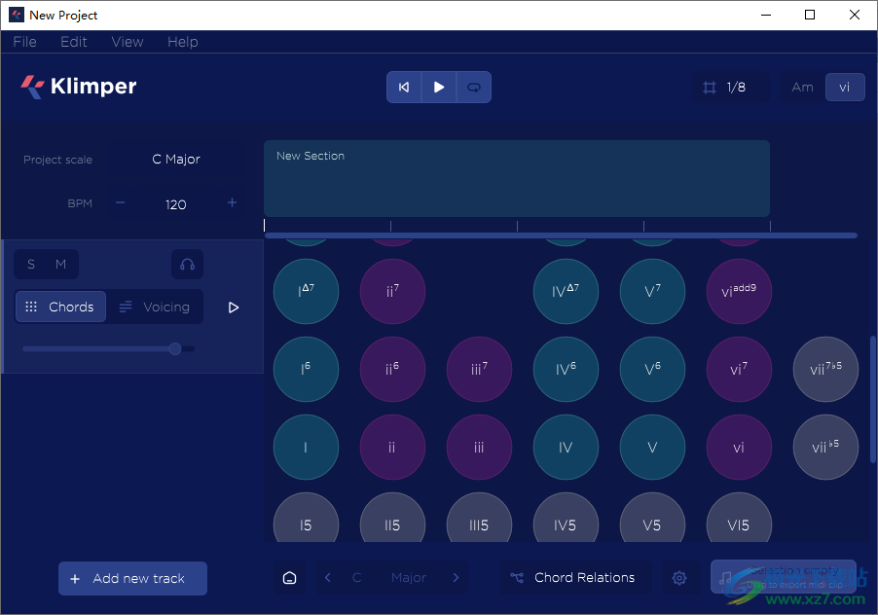The height and width of the screenshot is (615, 878).
Task: Click the track volume slider knob
Action: (175, 348)
